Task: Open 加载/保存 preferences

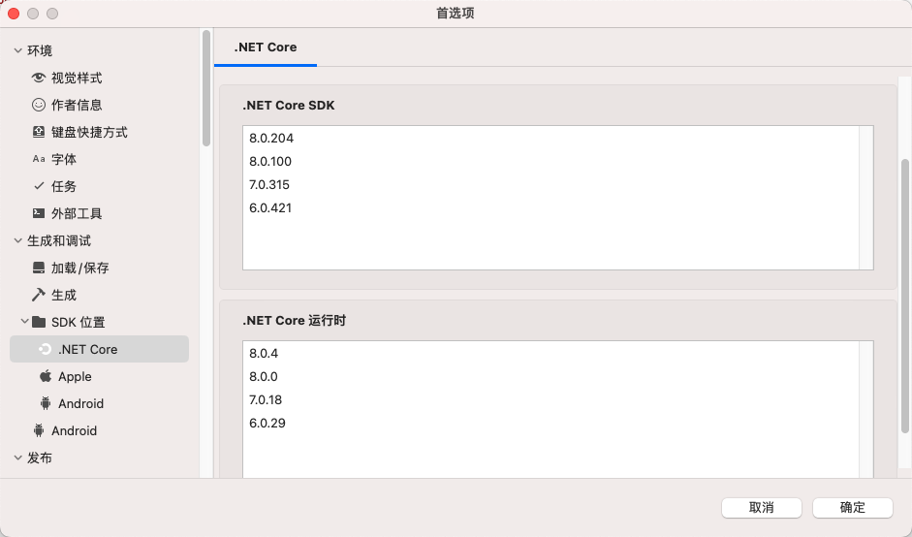Action: [x=79, y=268]
